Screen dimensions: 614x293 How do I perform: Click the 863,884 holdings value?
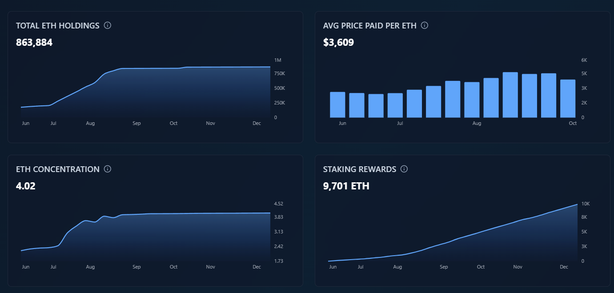tap(34, 42)
